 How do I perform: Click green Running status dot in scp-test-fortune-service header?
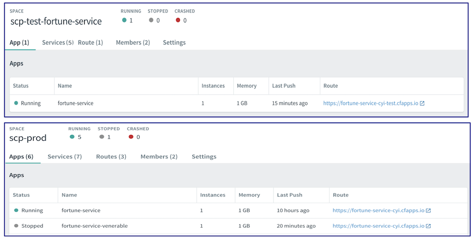pos(124,20)
